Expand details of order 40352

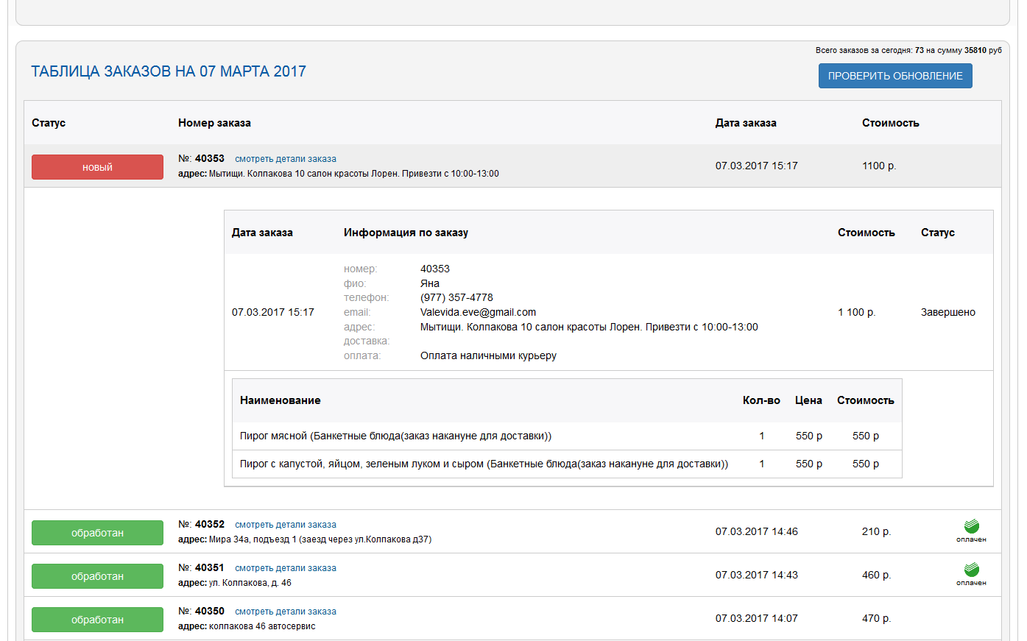pyautogui.click(x=285, y=525)
